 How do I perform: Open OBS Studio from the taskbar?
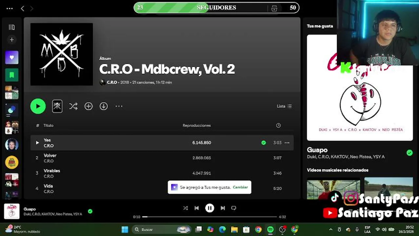coord(282,229)
